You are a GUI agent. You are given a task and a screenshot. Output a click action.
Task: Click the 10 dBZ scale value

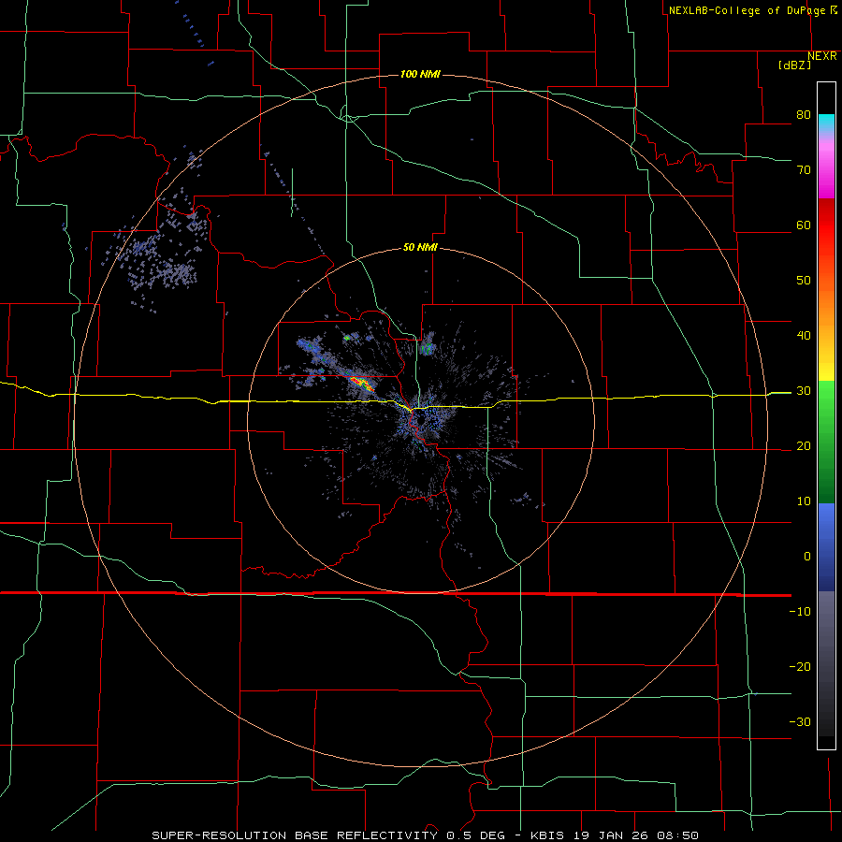click(x=804, y=501)
